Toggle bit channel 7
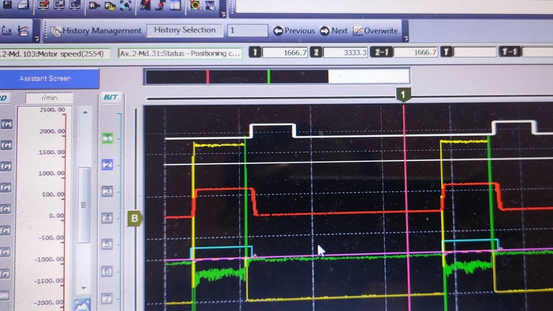553x311 pixels. (x=107, y=298)
